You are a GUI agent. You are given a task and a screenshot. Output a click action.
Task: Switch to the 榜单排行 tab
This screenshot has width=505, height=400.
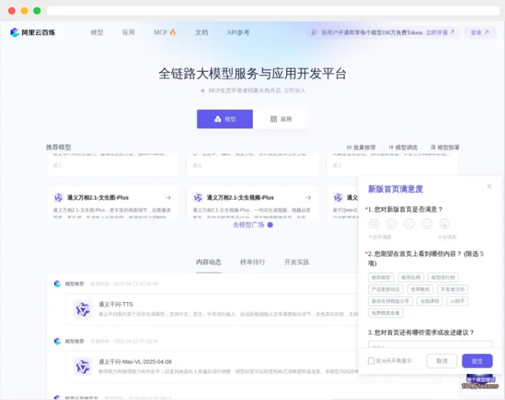pos(253,262)
